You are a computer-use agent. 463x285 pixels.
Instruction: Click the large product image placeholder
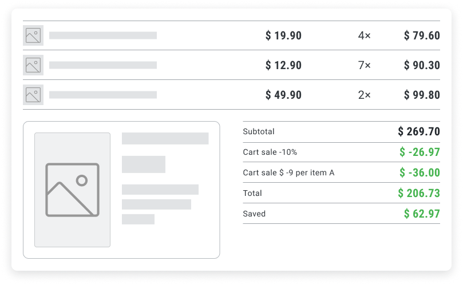[x=72, y=190]
